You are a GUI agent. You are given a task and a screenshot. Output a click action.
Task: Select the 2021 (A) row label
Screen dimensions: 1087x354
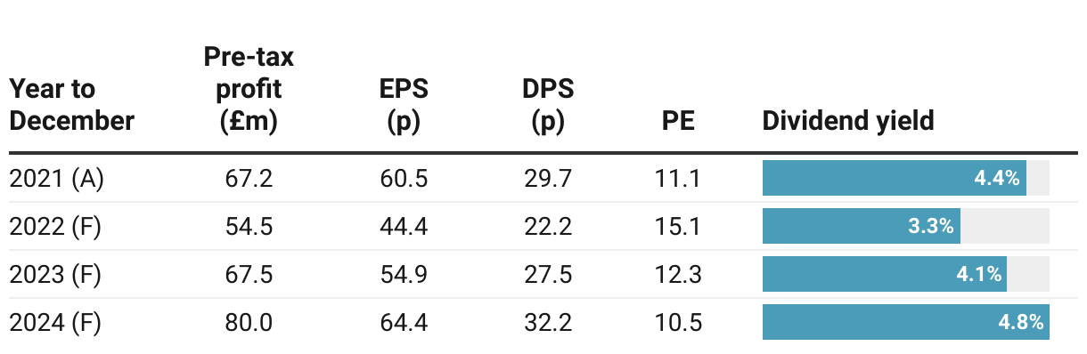pos(57,179)
